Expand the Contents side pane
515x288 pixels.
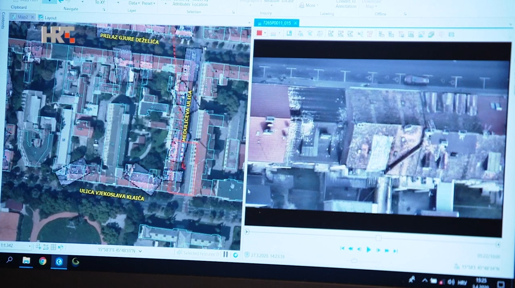tap(3, 20)
